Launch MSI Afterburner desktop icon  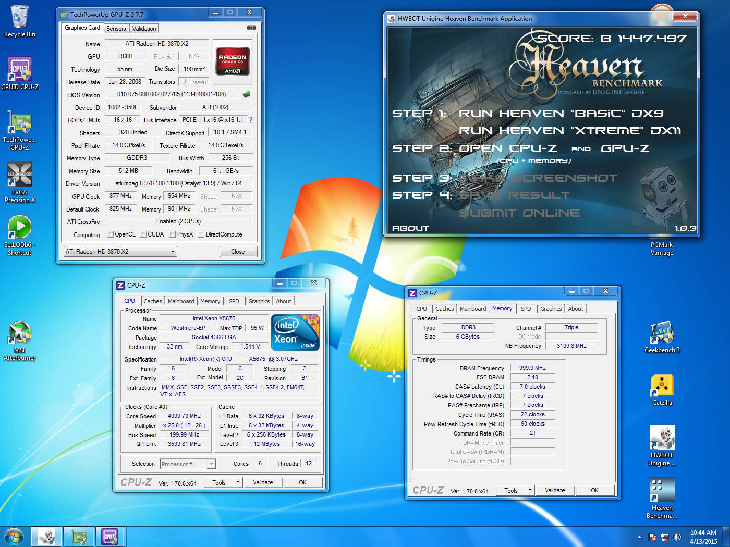click(20, 341)
